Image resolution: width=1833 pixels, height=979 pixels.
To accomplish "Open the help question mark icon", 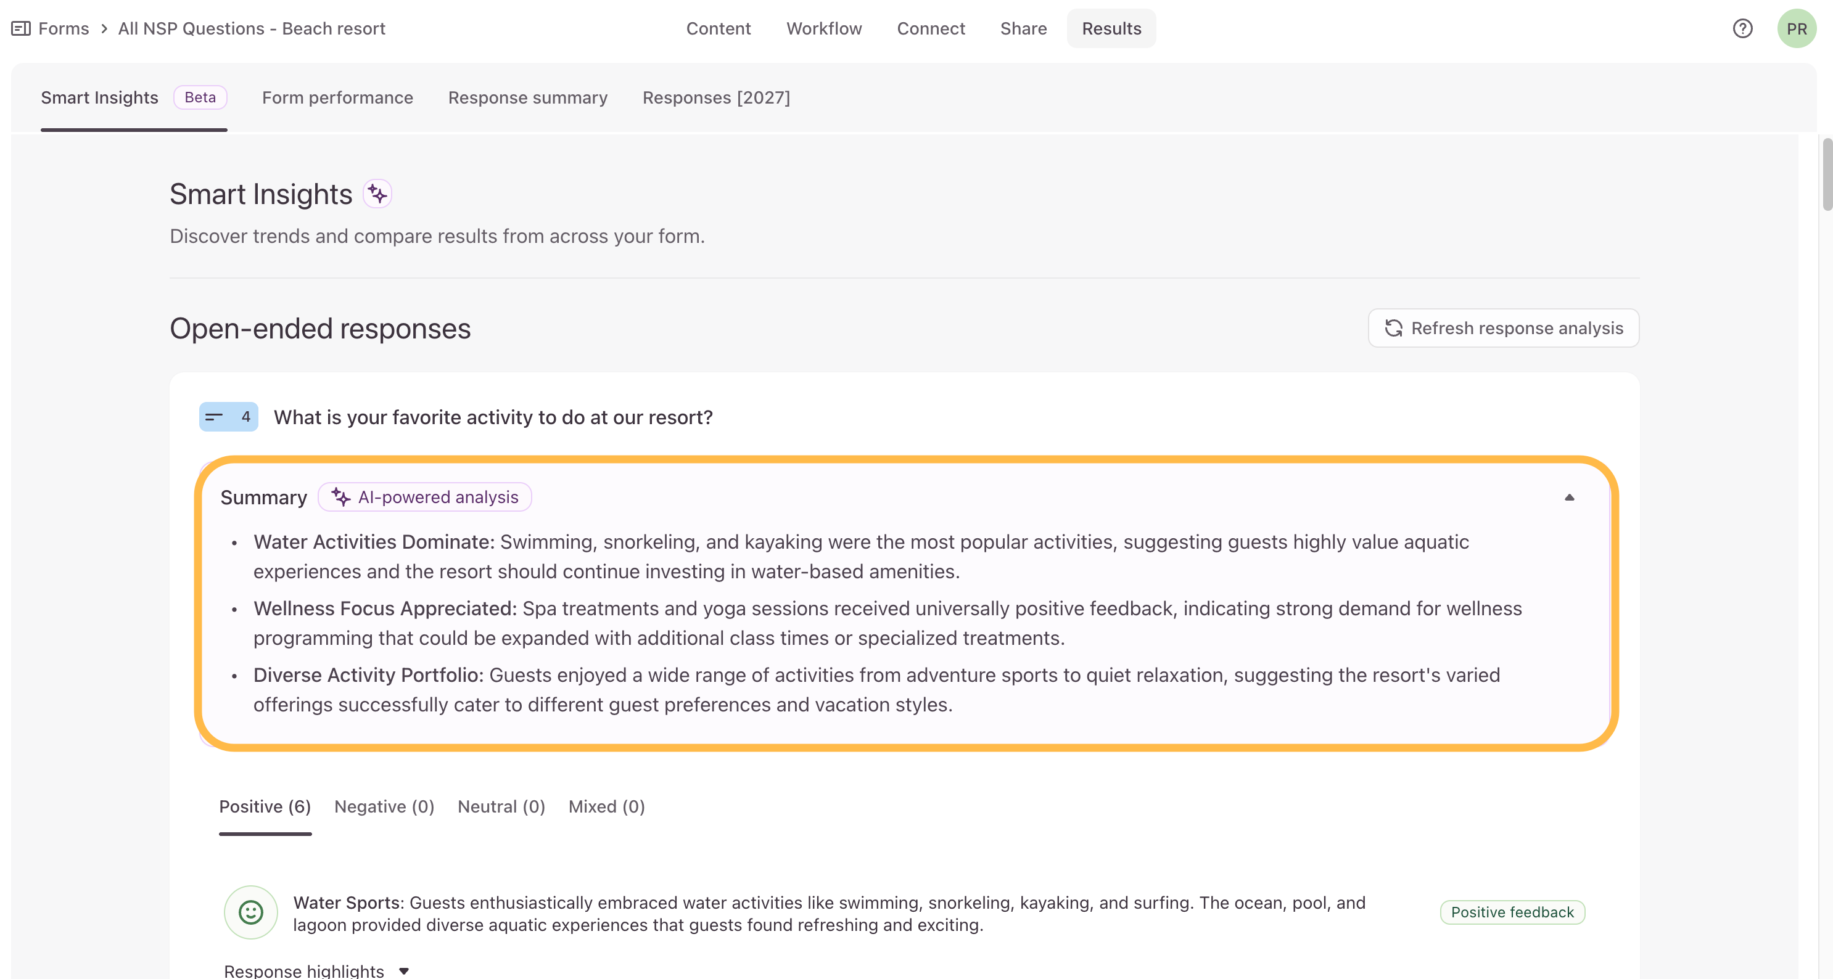I will pos(1742,28).
